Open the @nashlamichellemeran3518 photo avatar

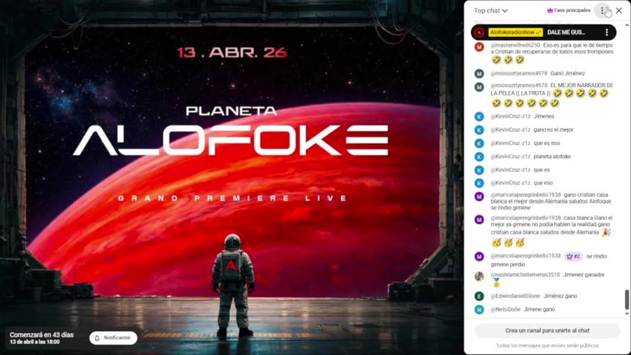pyautogui.click(x=479, y=276)
